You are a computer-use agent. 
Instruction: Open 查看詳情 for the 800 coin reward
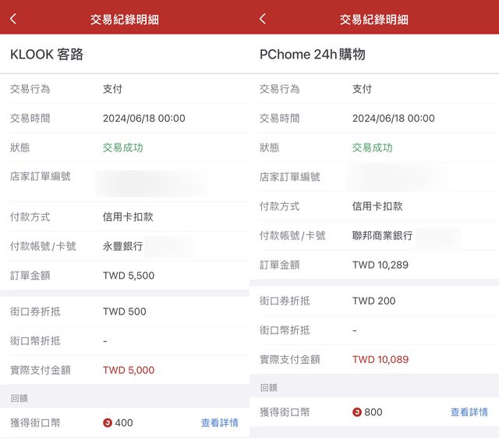click(x=469, y=412)
